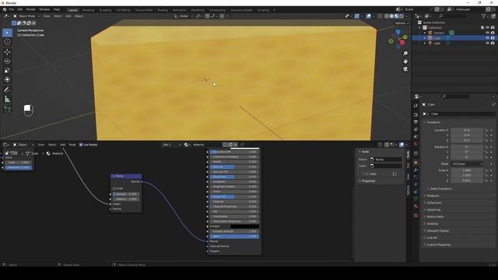Image resolution: width=498 pixels, height=280 pixels.
Task: Select the Select Box tool in viewport toolbar
Action: pos(7,33)
